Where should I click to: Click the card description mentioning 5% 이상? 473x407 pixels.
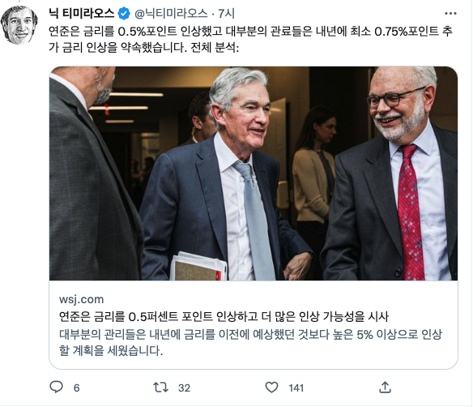click(251, 342)
